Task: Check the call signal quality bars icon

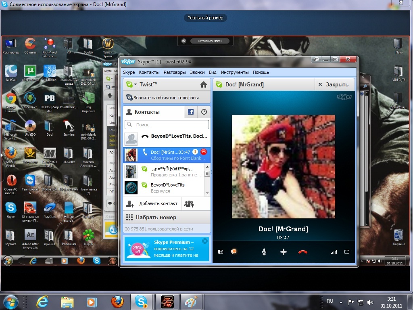Action: [x=334, y=252]
